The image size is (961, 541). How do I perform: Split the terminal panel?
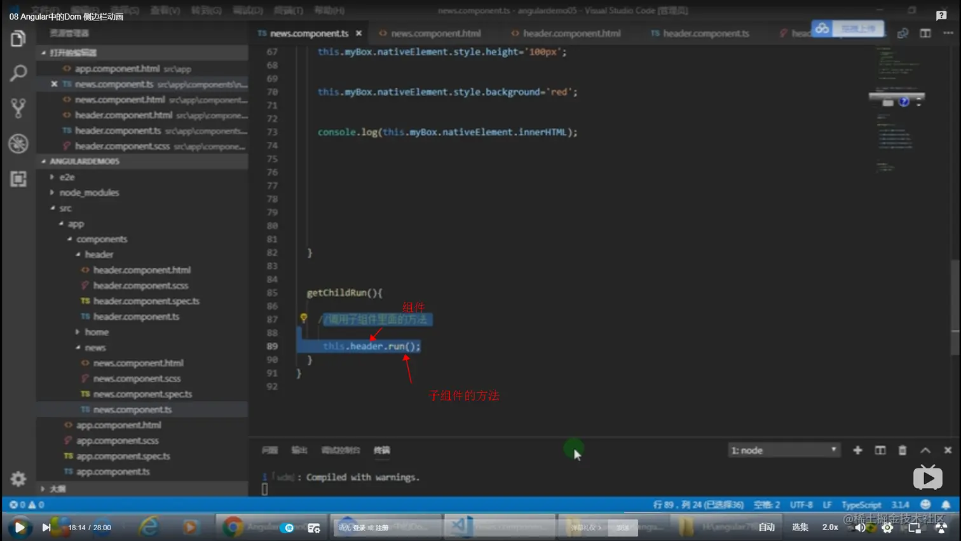(x=880, y=450)
